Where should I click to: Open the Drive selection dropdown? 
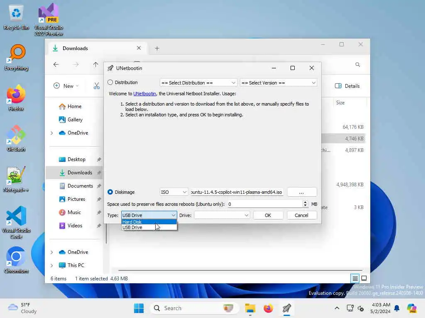222,215
